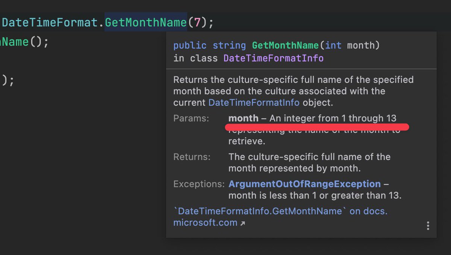Screen dimensions: 451x255
Task: Click the external-link arrow after microsoft.com
Action: coord(243,223)
